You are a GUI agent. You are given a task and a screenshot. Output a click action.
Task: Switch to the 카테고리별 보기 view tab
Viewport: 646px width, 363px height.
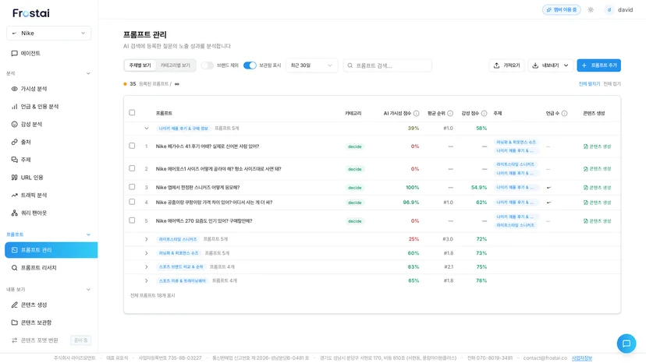[175, 65]
